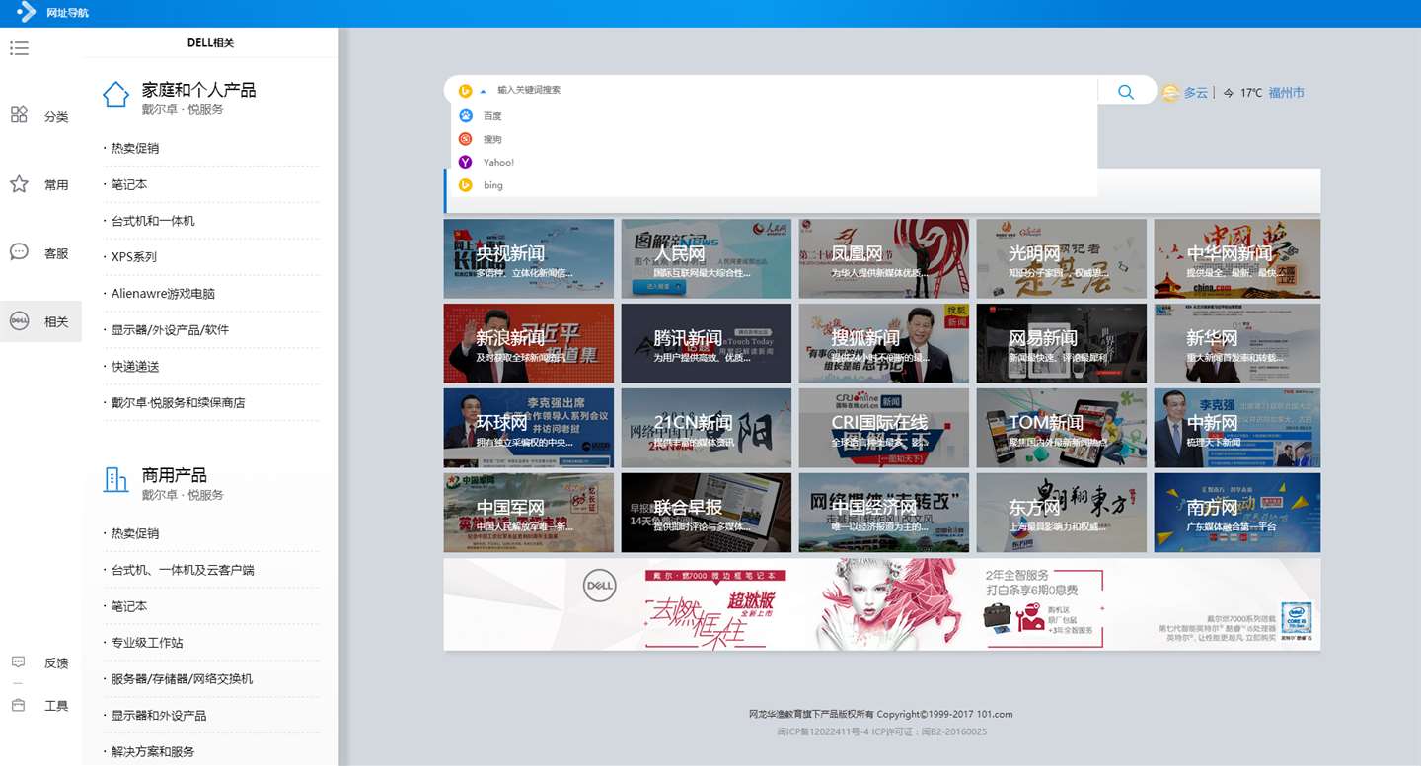Open the CRI国际在线 thumbnail
Image resolution: width=1421 pixels, height=766 pixels.
coord(884,428)
